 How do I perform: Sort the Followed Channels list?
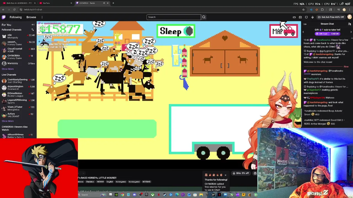pos(33,30)
